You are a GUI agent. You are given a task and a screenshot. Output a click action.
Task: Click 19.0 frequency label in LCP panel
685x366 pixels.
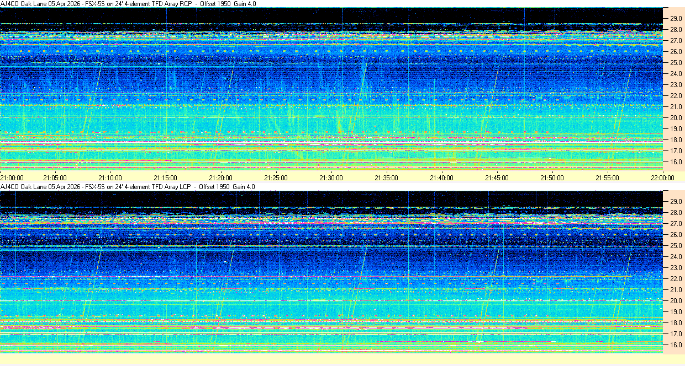click(676, 312)
